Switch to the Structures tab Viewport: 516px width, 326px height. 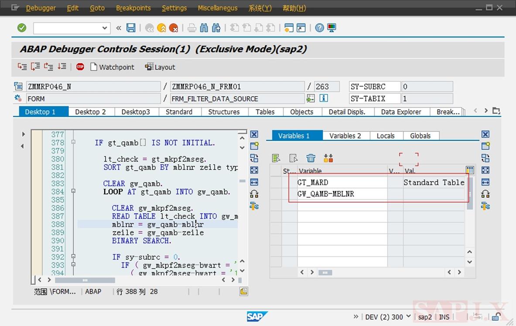[x=224, y=111]
